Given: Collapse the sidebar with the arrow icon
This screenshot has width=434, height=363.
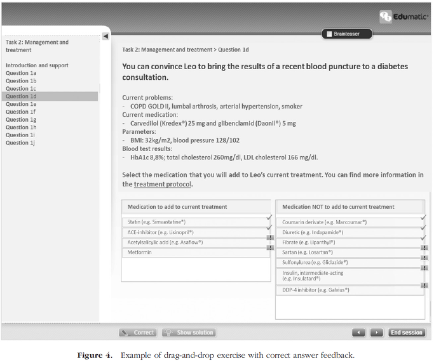Looking at the screenshot, I should tap(105, 36).
